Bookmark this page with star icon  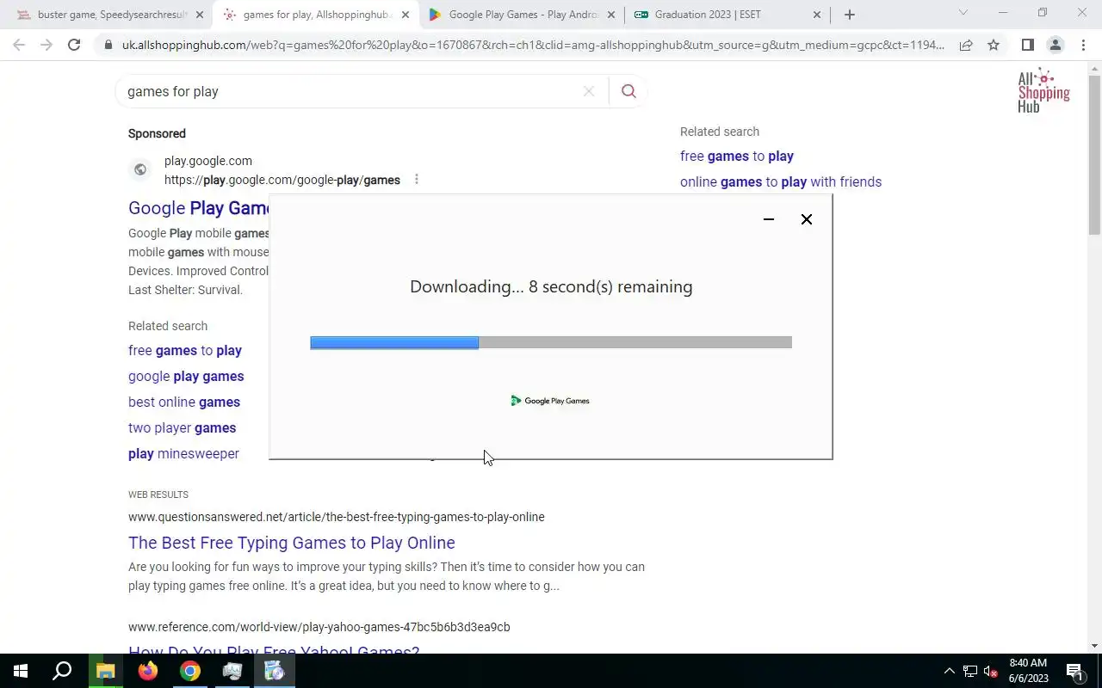[x=994, y=45]
